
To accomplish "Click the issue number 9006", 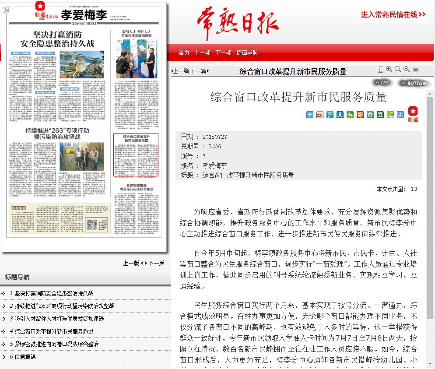I will (214, 147).
